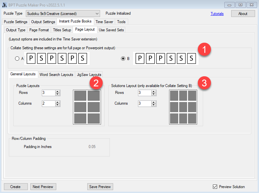The height and width of the screenshot is (193, 259).
Task: Click the Save Preview button
Action: click(x=100, y=187)
